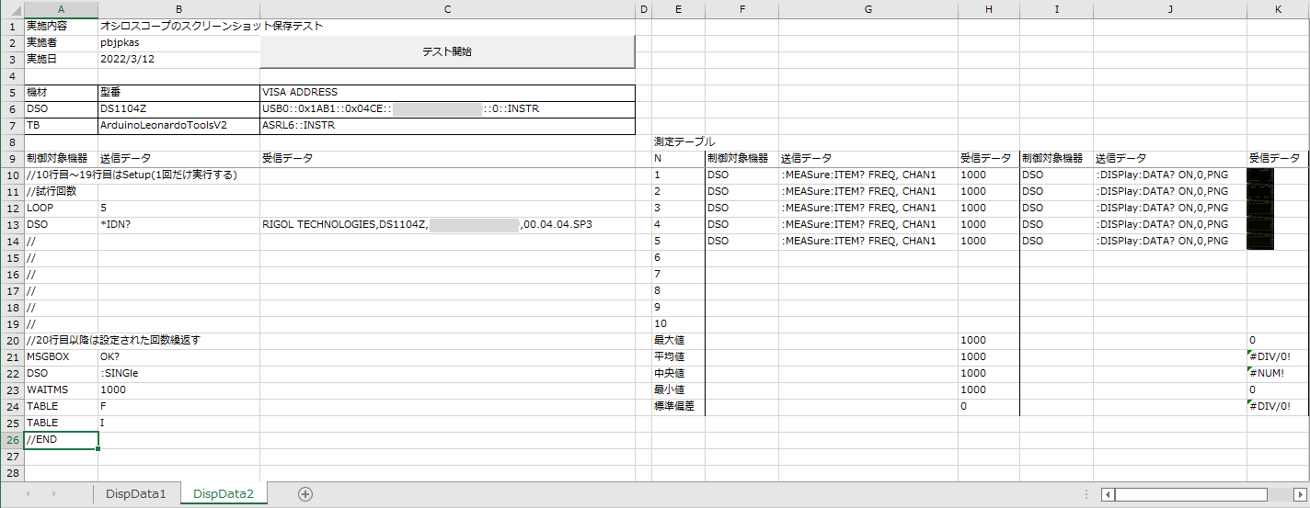Select column C header

click(447, 9)
